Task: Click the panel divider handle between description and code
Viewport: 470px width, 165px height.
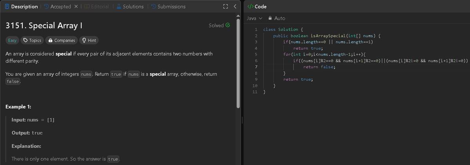Action: coord(242,120)
